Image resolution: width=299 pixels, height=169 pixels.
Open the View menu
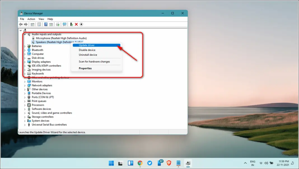point(41,19)
